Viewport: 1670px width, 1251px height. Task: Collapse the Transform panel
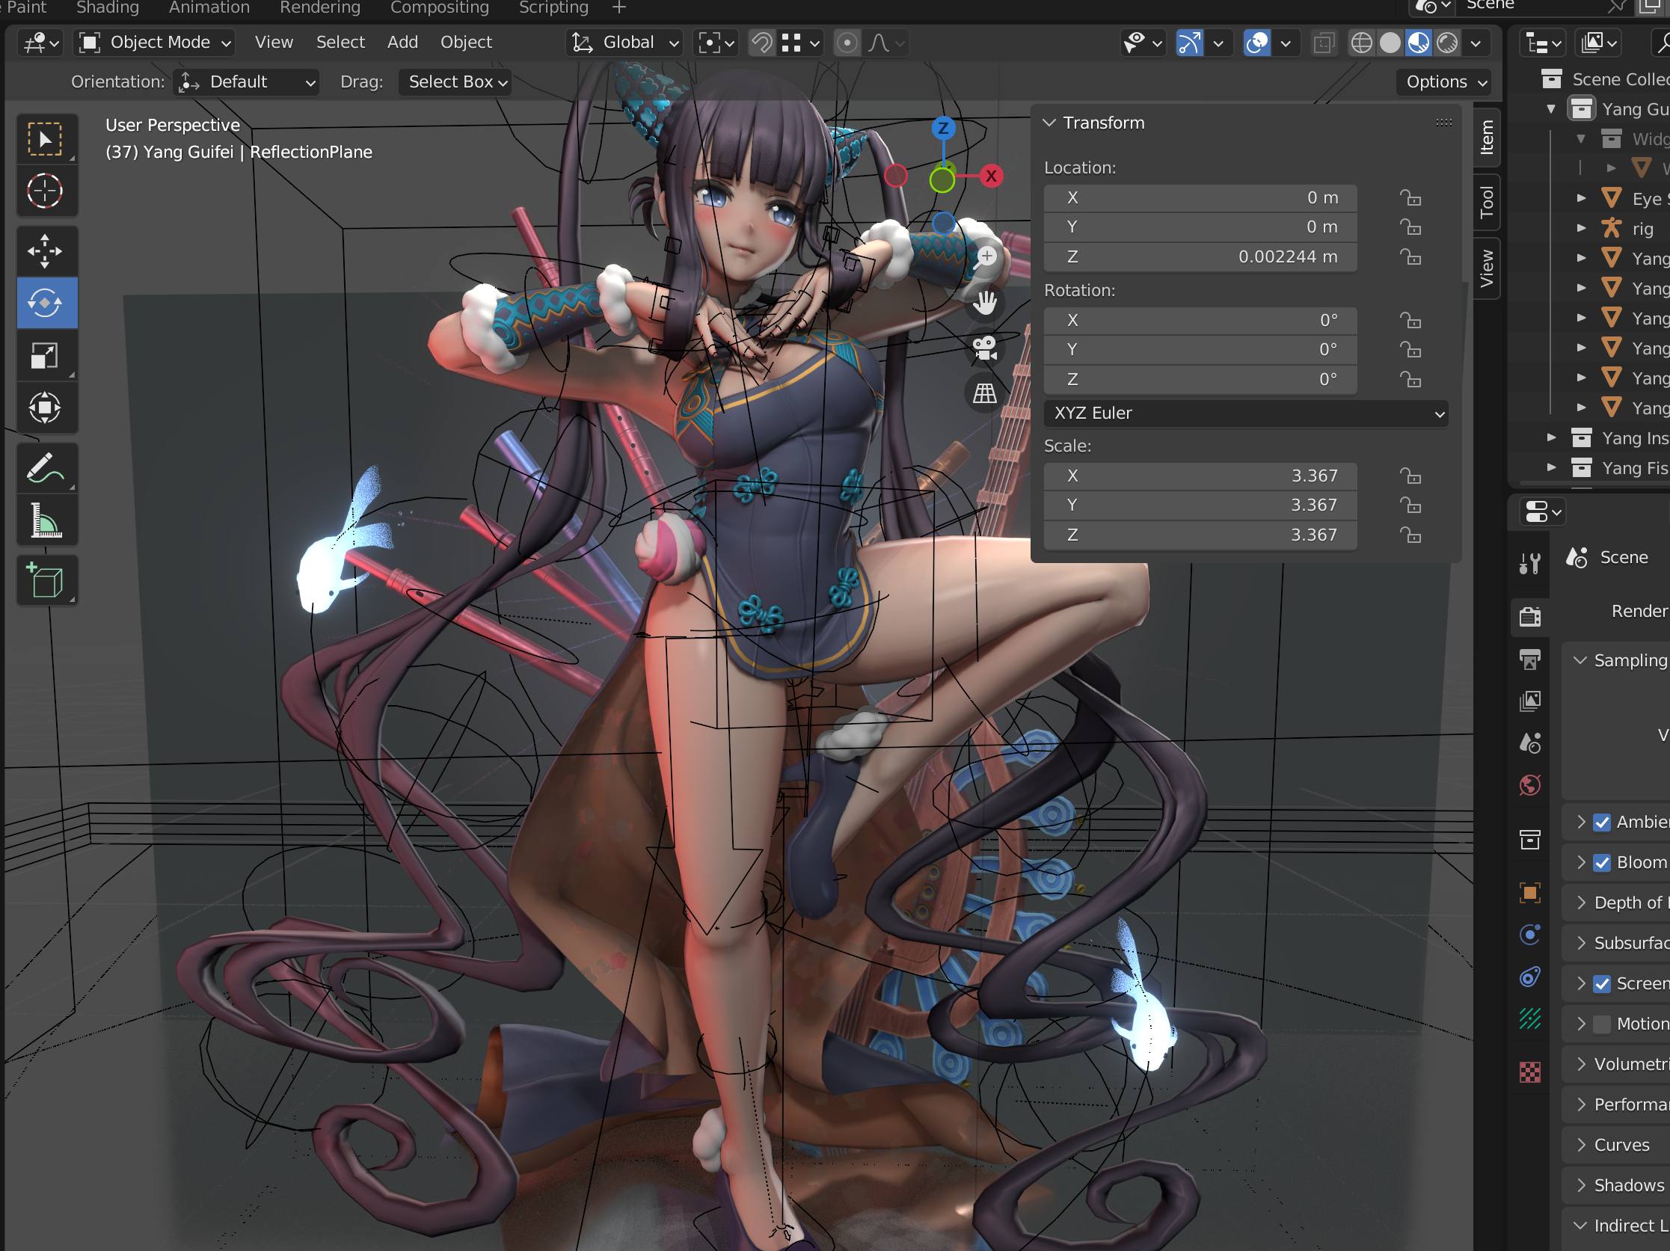[x=1049, y=123]
